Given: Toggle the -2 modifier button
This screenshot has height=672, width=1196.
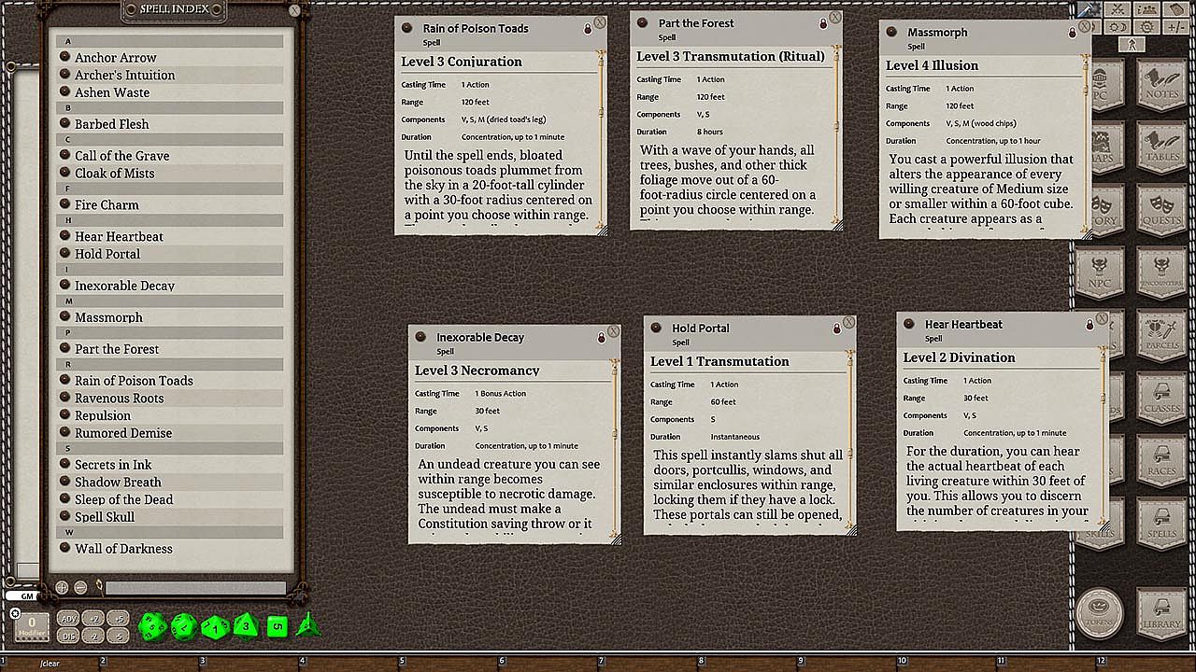Looking at the screenshot, I should [x=93, y=636].
